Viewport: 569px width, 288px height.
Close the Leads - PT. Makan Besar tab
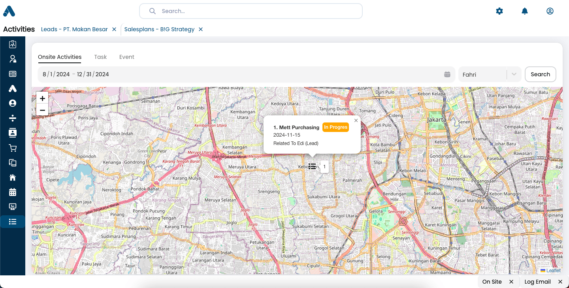[x=114, y=29]
